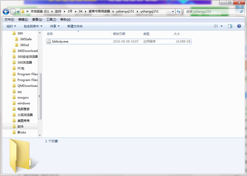Open the 共享 dropdown
The height and width of the screenshot is (176, 247).
[55, 26]
